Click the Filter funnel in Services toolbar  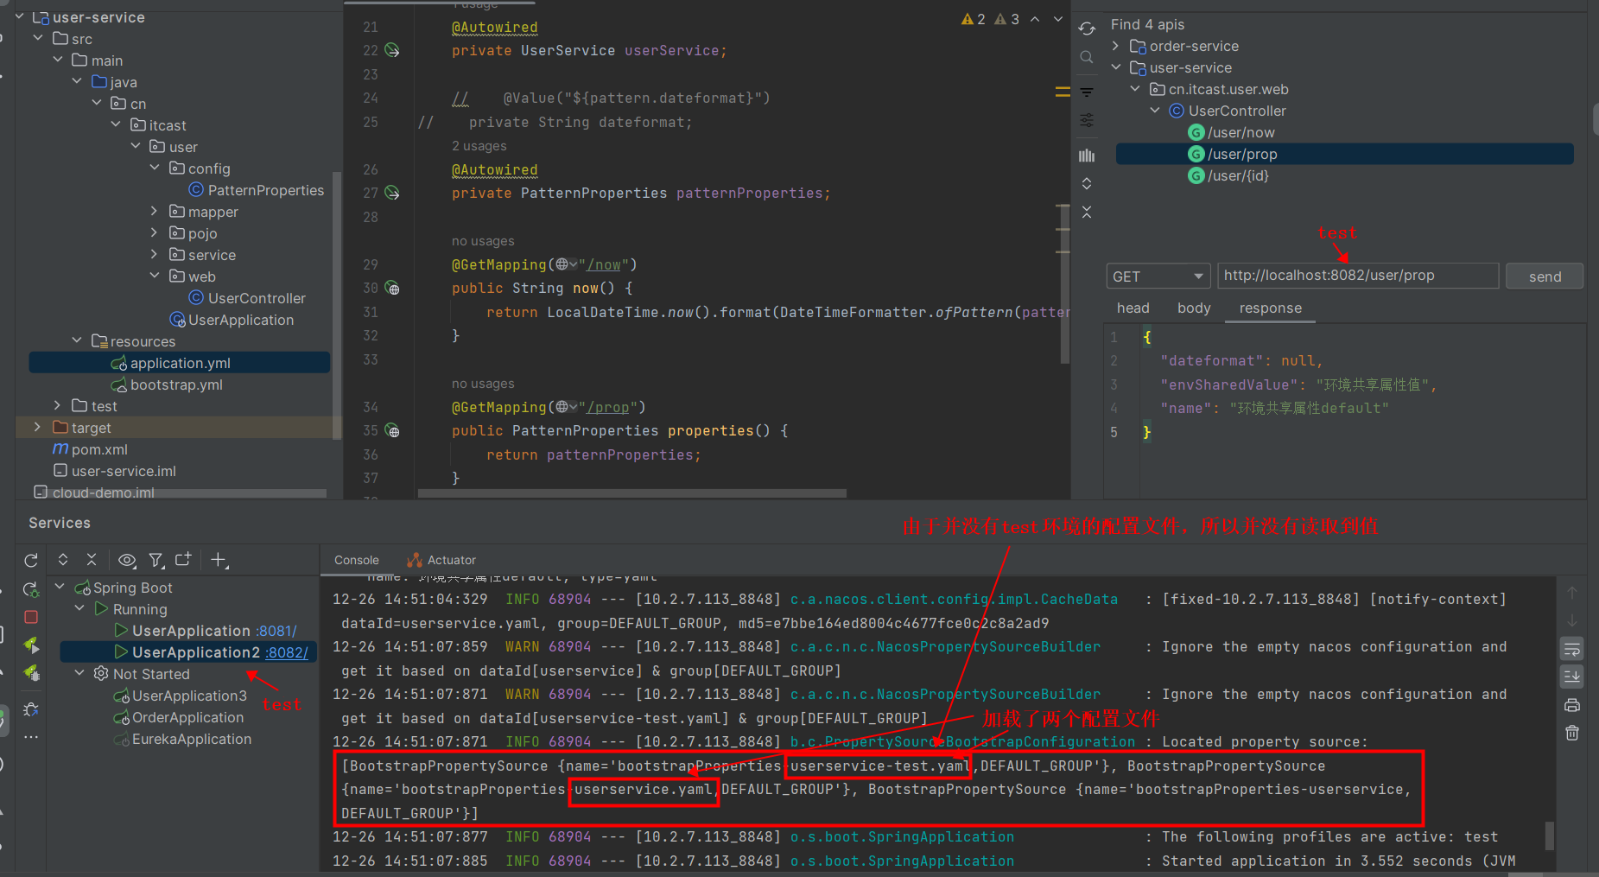(155, 561)
